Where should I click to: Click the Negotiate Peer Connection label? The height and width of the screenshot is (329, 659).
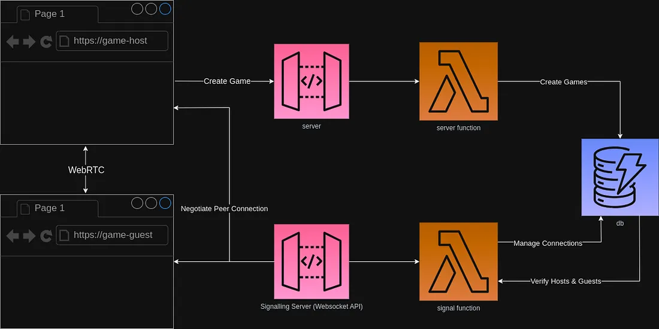coord(224,209)
